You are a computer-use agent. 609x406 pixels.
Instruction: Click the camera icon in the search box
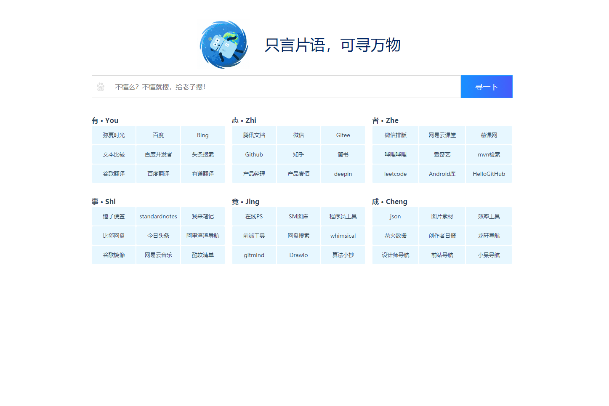tap(101, 86)
